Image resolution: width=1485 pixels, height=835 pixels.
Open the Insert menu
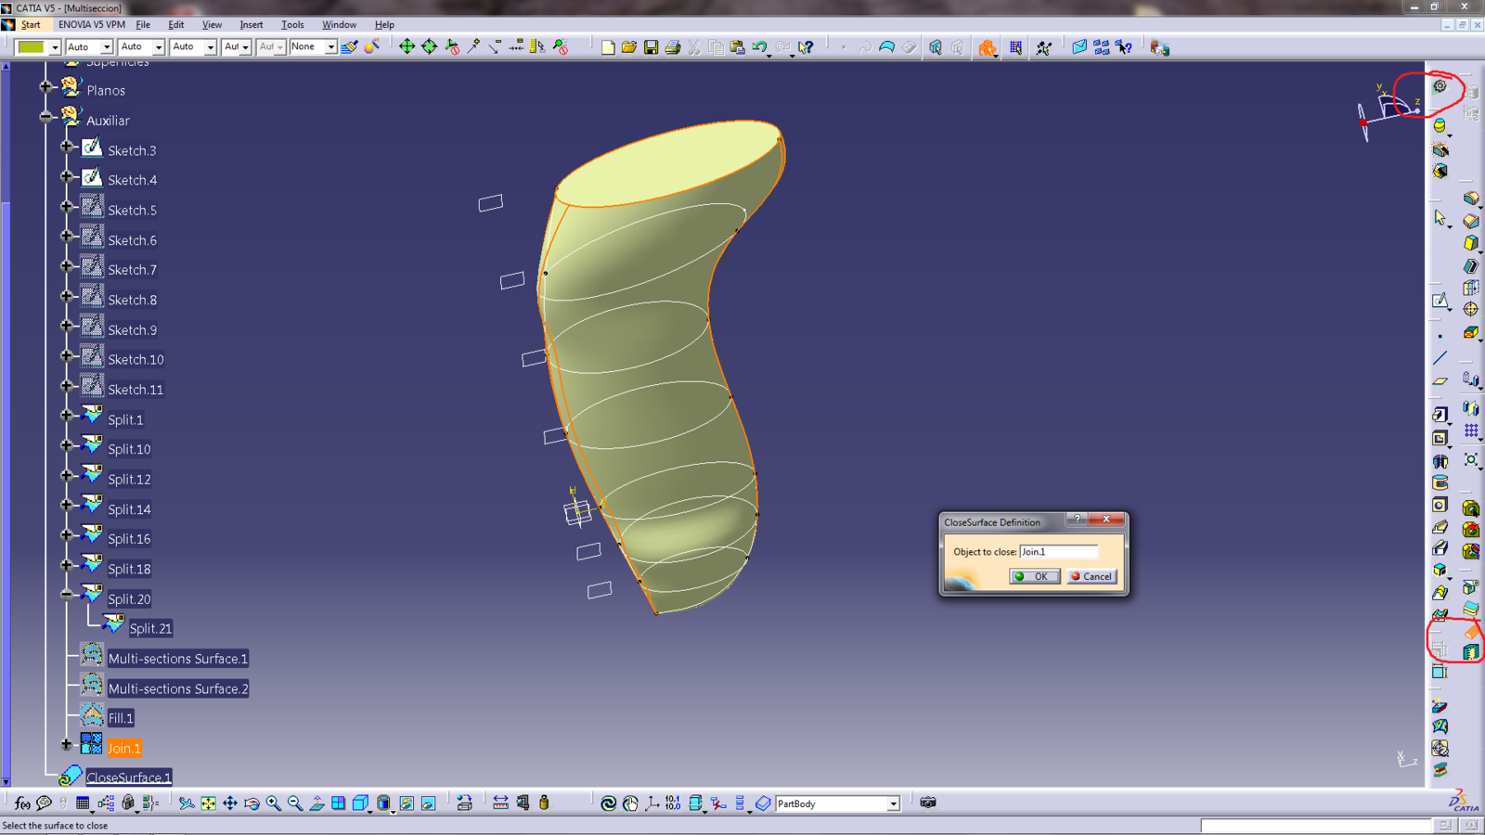[x=251, y=25]
